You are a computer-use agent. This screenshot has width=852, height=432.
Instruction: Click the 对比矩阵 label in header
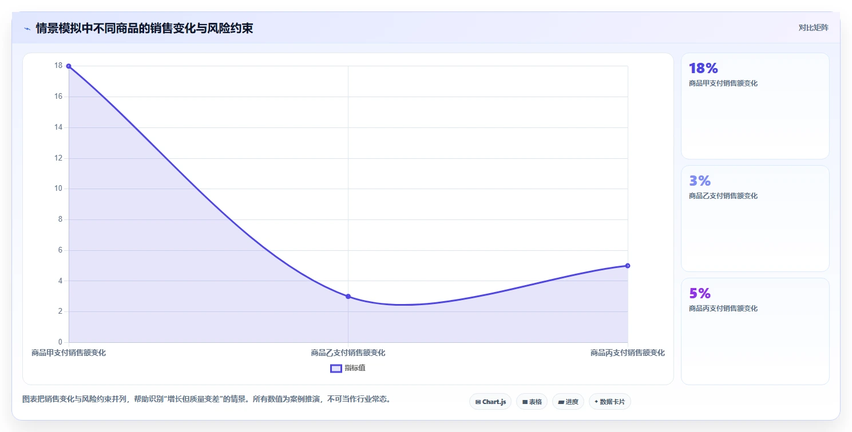point(814,27)
